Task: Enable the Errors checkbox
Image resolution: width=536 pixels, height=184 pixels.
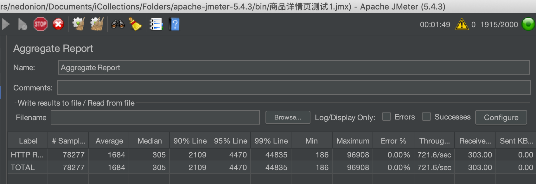Action: coord(386,117)
